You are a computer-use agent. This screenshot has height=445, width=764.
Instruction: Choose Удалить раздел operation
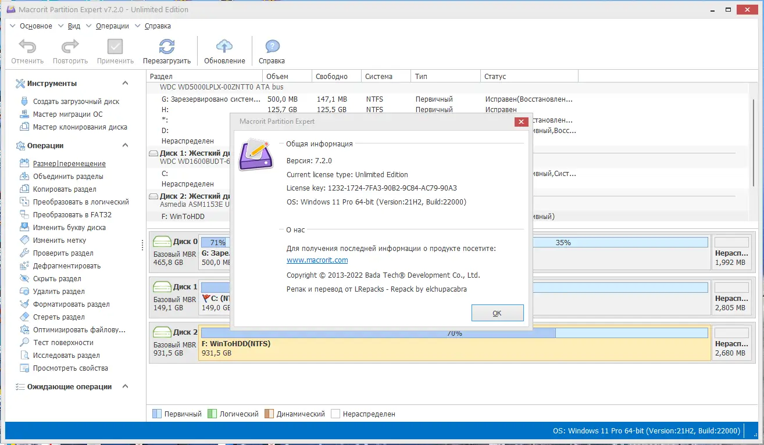point(59,292)
